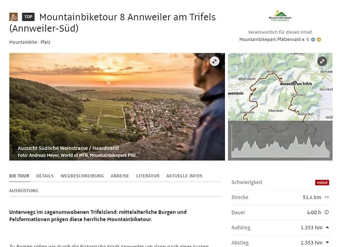Expand the sunset photo to fullscreen
347x247 pixels.
(214, 61)
